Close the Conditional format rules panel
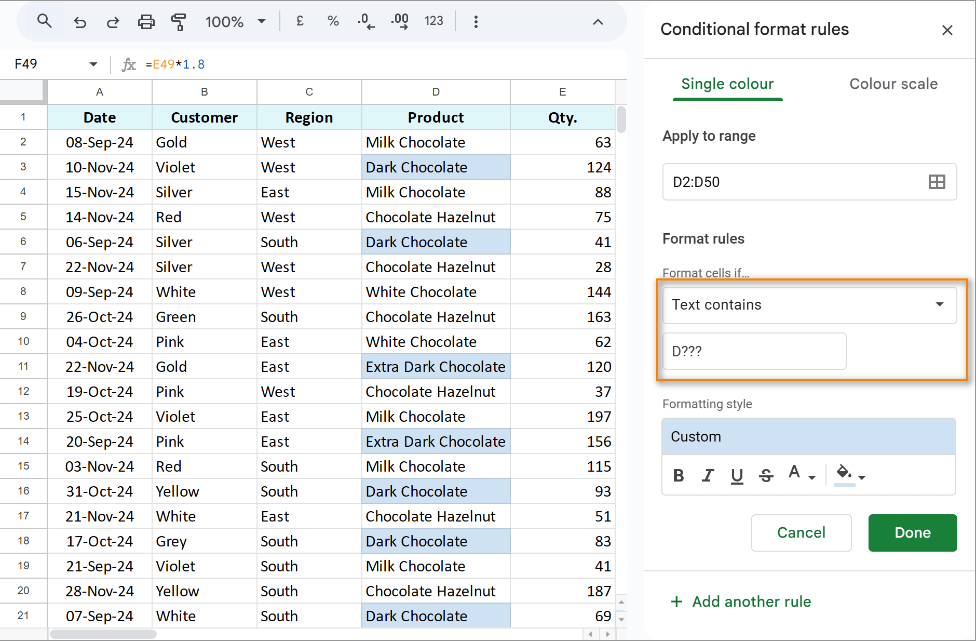Viewport: 976px width, 641px height. (x=947, y=30)
